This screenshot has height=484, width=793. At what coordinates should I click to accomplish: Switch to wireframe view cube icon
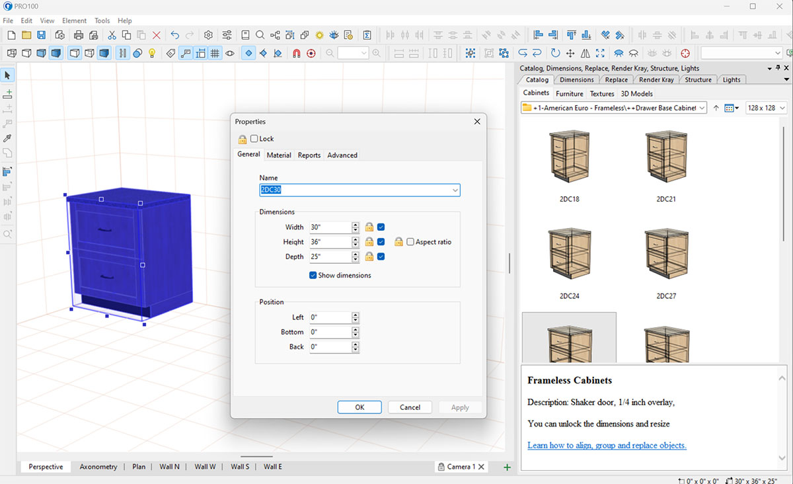click(x=12, y=53)
